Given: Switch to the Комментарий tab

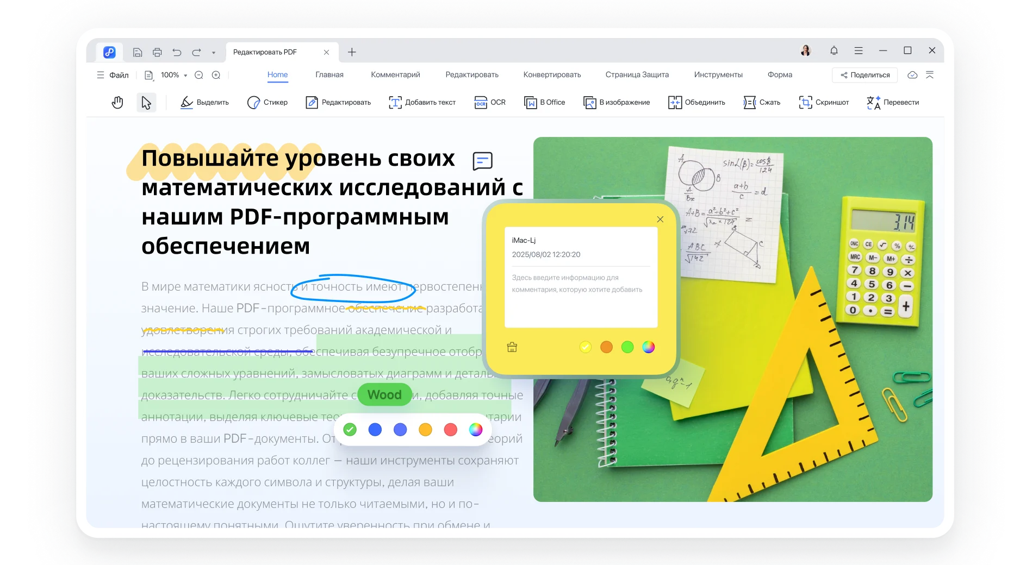Looking at the screenshot, I should pos(395,74).
